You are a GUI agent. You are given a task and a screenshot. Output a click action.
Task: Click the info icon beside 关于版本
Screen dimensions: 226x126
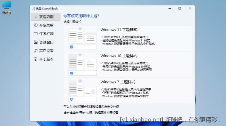click(36, 59)
